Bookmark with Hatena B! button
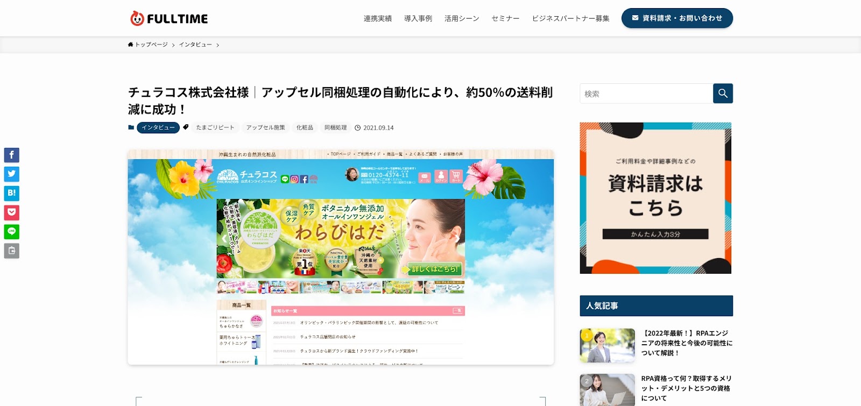Screen dimensions: 861x406 12,193
